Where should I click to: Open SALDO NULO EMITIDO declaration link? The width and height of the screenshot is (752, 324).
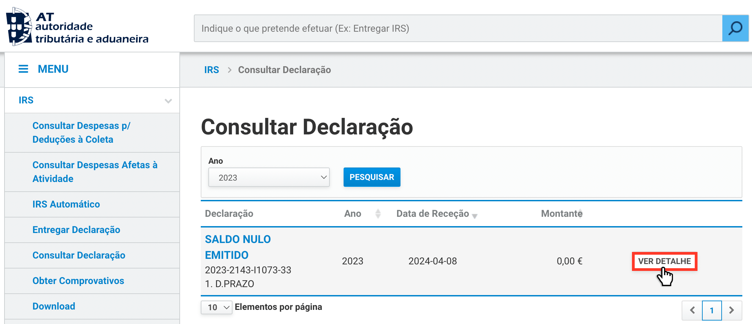point(237,247)
